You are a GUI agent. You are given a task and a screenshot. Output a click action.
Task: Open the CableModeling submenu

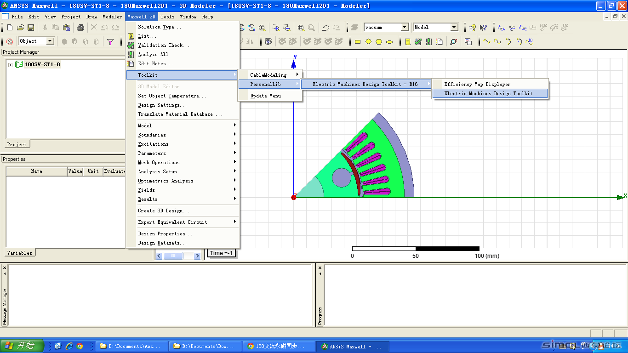[270, 75]
